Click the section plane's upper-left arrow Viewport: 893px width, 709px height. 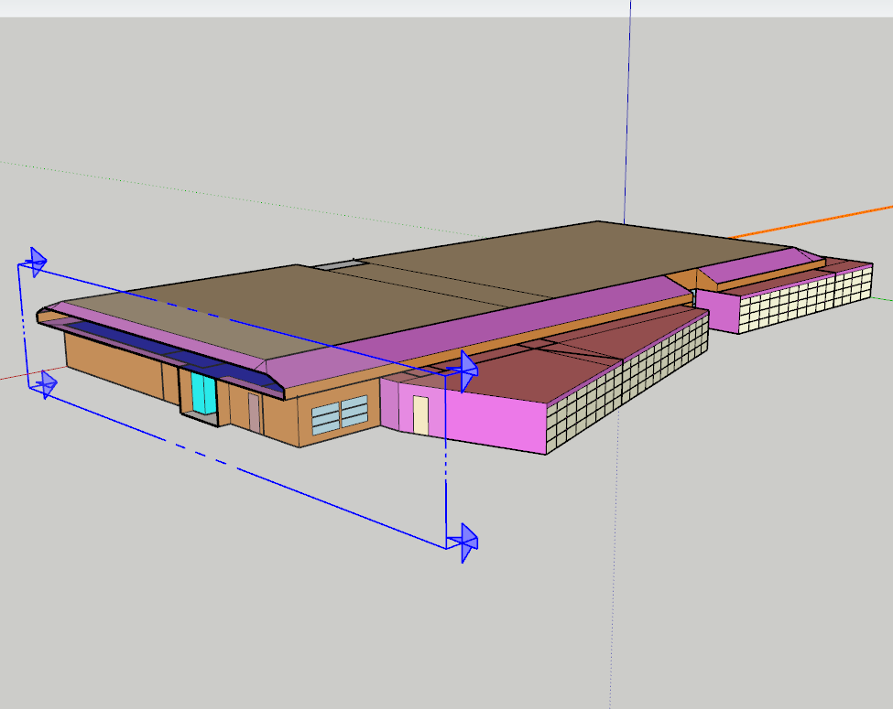[x=38, y=263]
